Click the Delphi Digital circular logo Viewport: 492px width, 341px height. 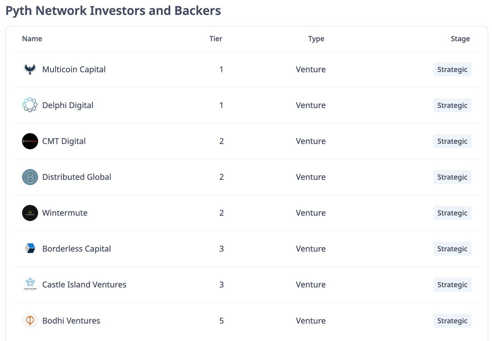coord(30,105)
